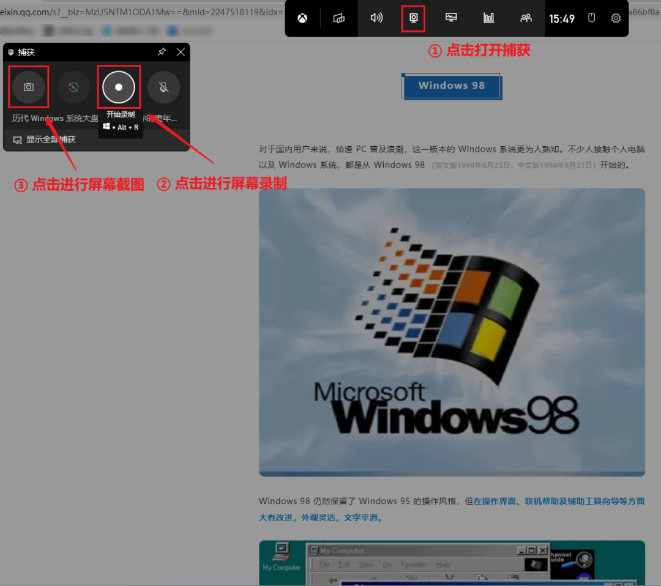Open the Microsoft Windows 98 logo image

[452, 332]
